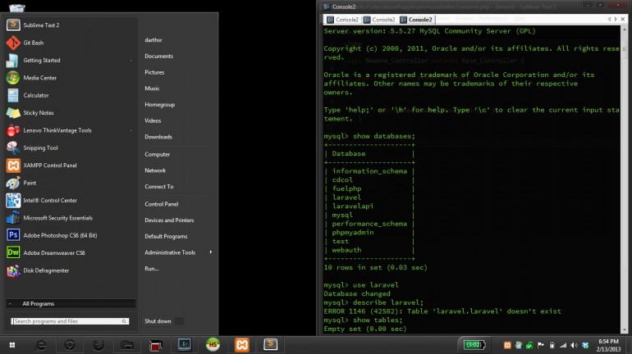
Task: Open Homegroup from the Start menu
Action: pos(159,104)
